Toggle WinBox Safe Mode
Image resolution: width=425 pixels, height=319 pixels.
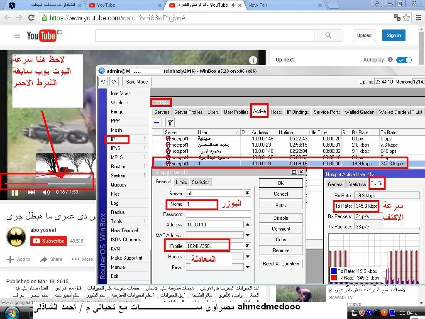pos(137,82)
